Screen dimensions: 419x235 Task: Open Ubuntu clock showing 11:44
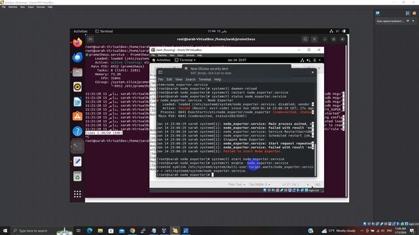click(217, 31)
